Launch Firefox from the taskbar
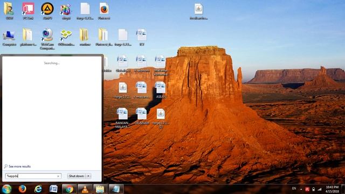Screen dimensions: 345x194 pos(22,189)
